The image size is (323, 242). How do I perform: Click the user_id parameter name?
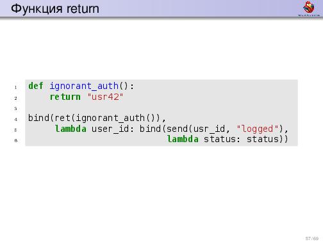point(110,129)
